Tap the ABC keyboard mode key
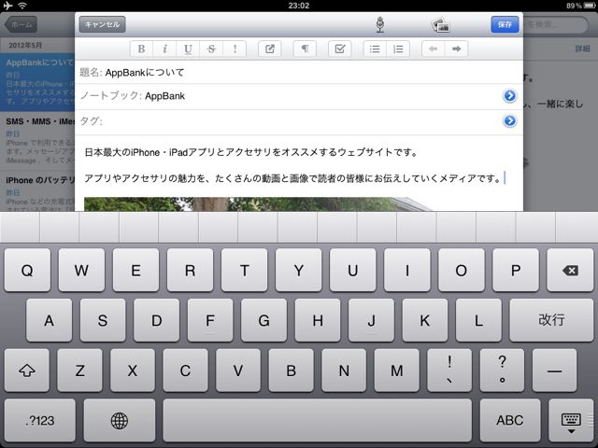 pyautogui.click(x=510, y=421)
